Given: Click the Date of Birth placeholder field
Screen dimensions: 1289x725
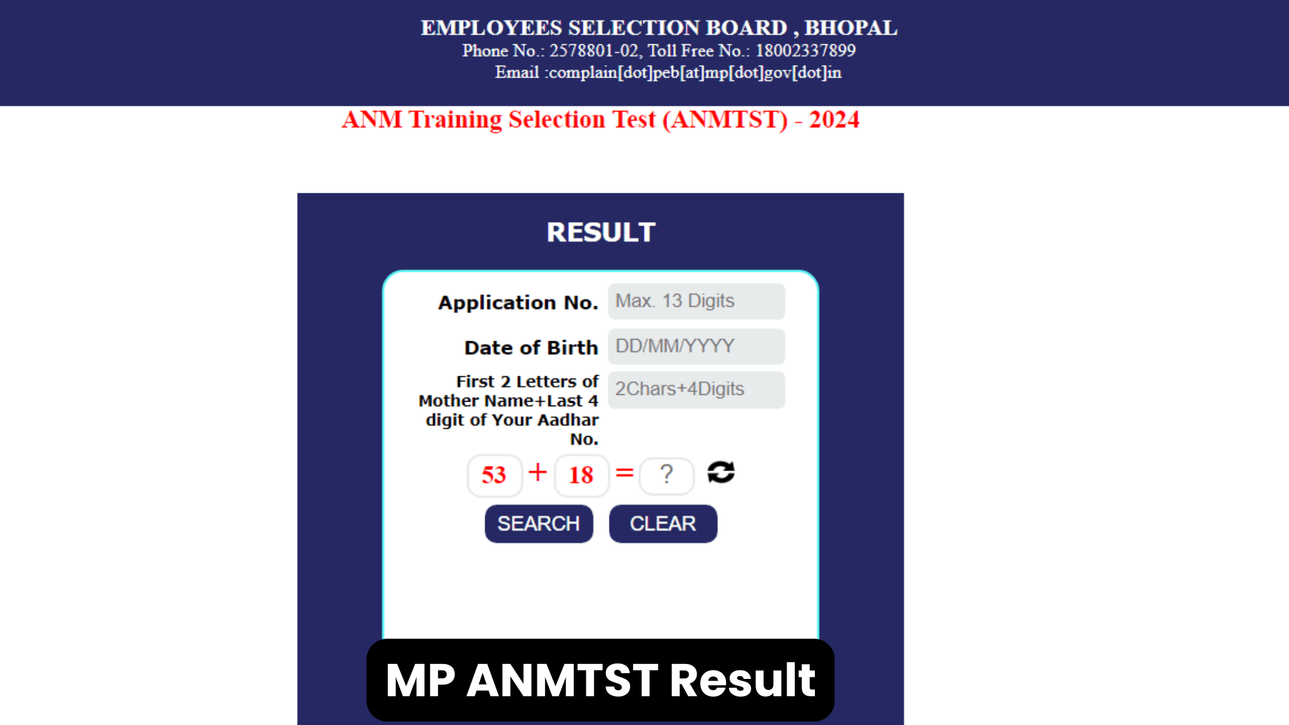Looking at the screenshot, I should [696, 345].
